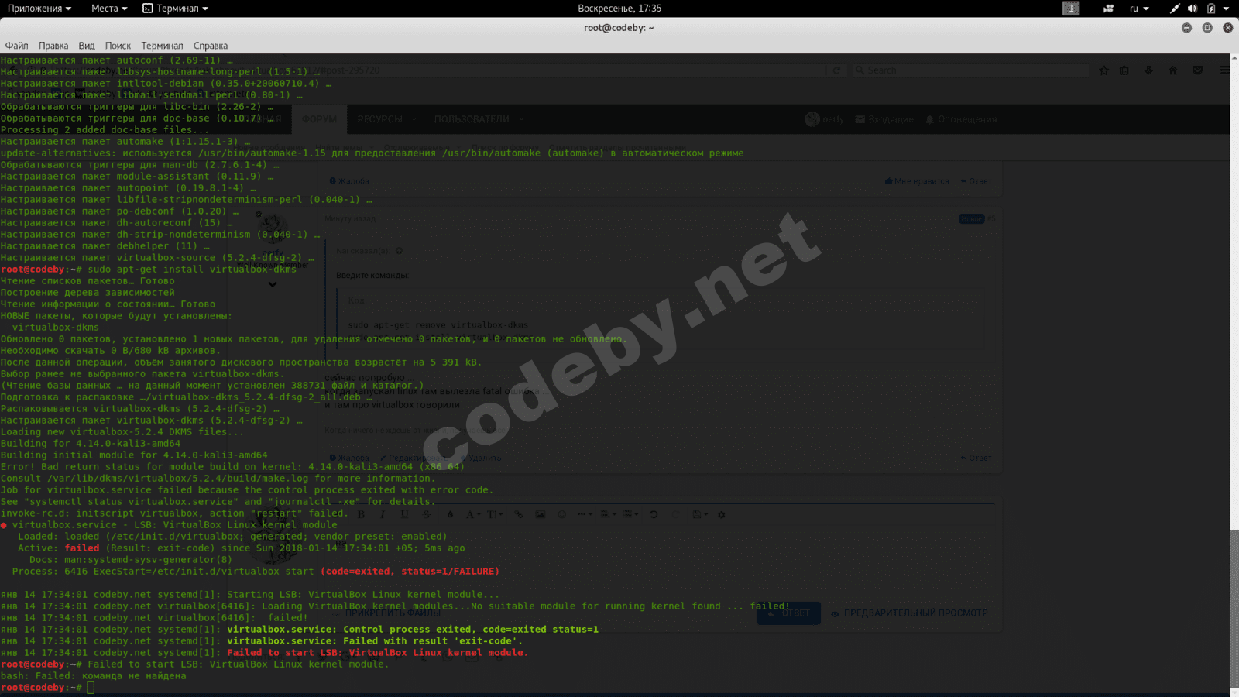Click the battery charging indicator icon
Viewport: 1239px width, 697px height.
click(1211, 9)
